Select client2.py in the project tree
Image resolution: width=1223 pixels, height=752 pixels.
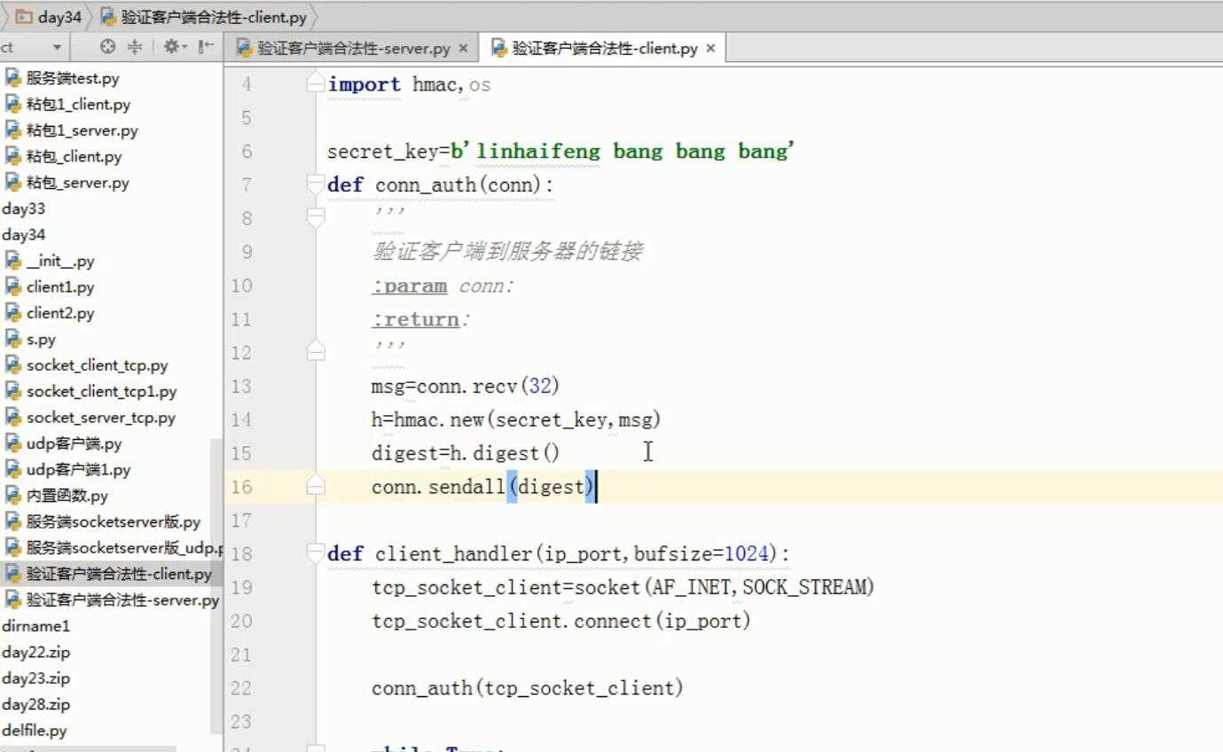tap(50, 313)
